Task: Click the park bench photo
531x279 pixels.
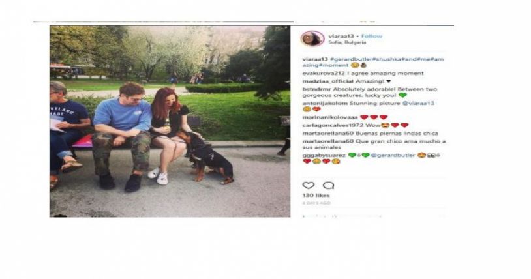Action: (170, 121)
